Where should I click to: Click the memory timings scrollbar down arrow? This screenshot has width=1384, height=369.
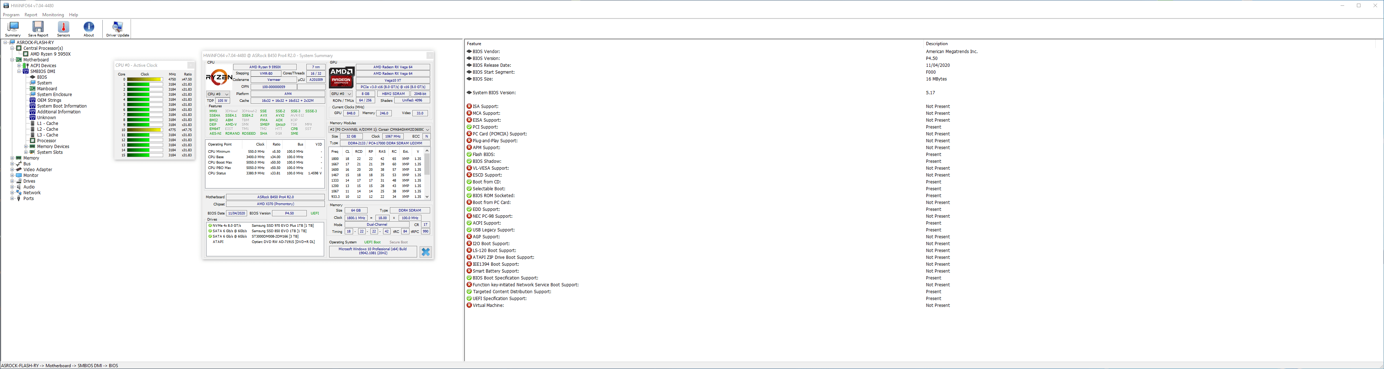427,197
